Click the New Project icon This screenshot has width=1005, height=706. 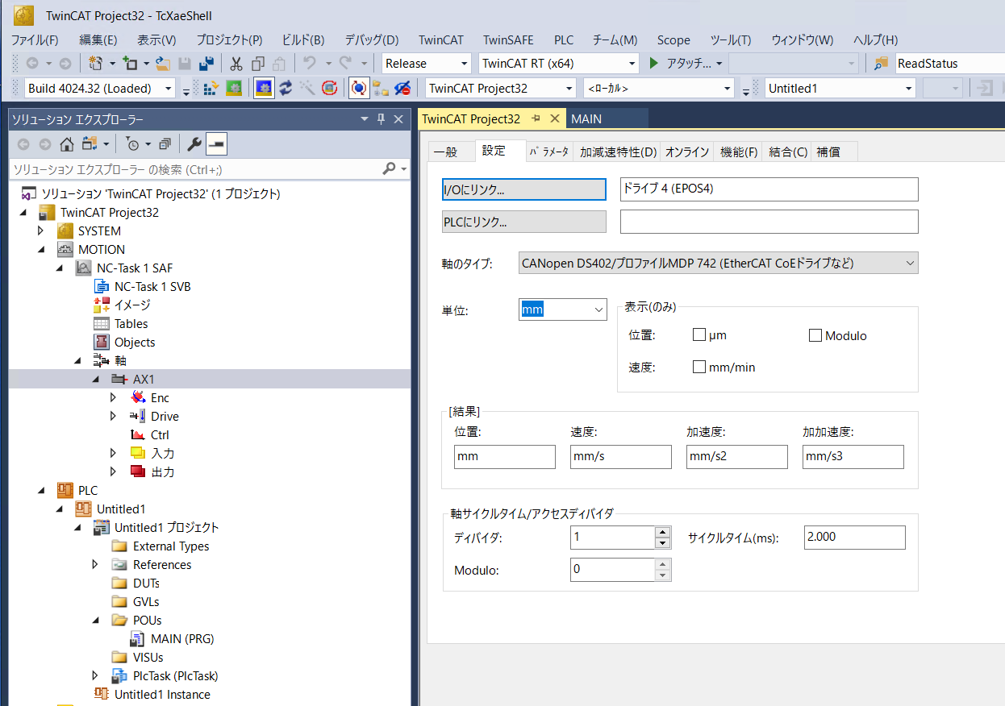[x=95, y=64]
